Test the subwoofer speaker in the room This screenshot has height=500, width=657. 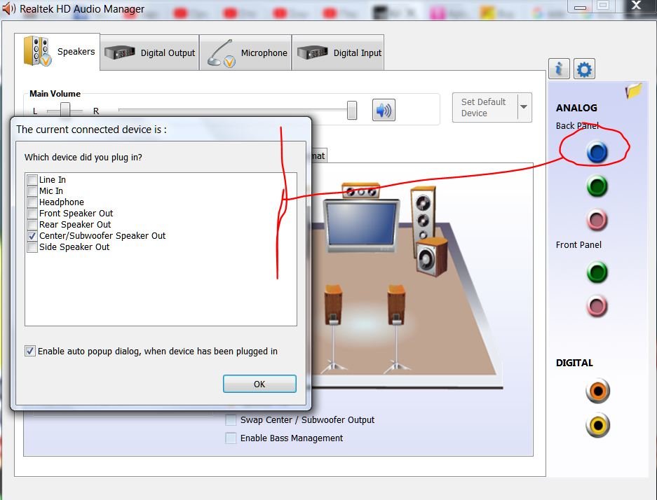coord(432,257)
